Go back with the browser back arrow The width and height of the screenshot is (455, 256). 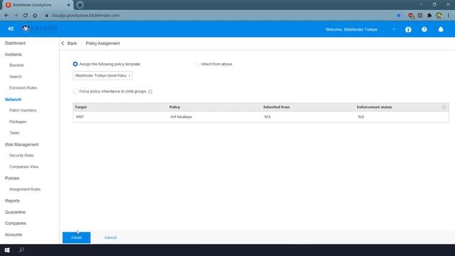pos(6,16)
